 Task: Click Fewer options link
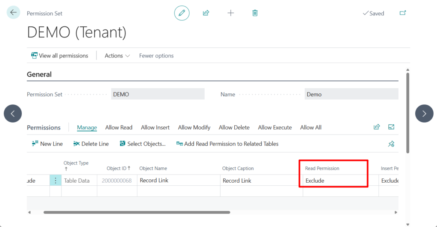pos(156,56)
